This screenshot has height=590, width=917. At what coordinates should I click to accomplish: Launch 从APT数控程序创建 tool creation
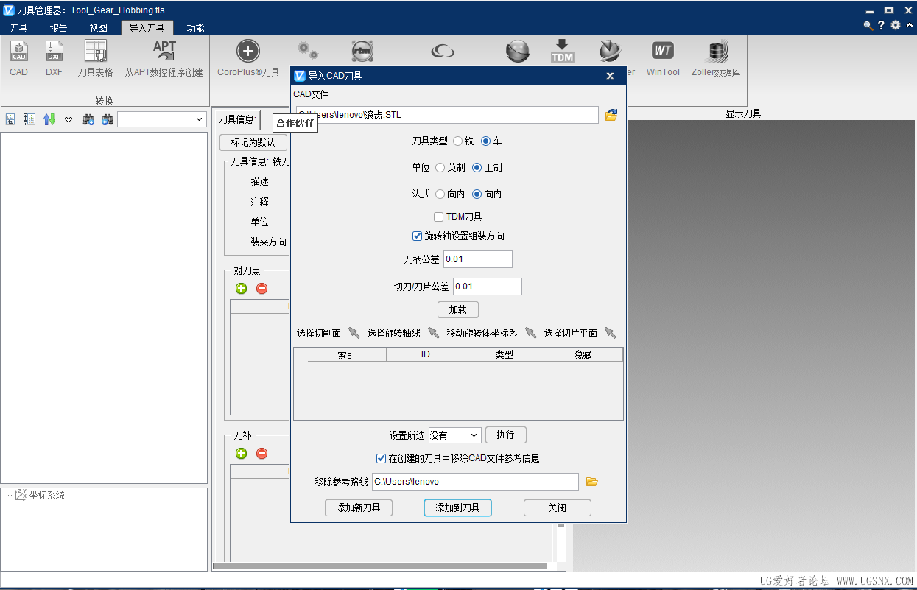[164, 58]
